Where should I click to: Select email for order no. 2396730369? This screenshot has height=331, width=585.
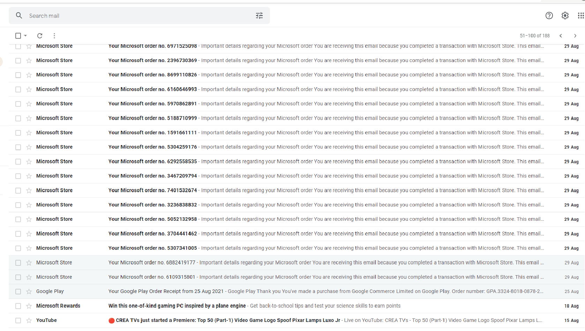point(18,61)
